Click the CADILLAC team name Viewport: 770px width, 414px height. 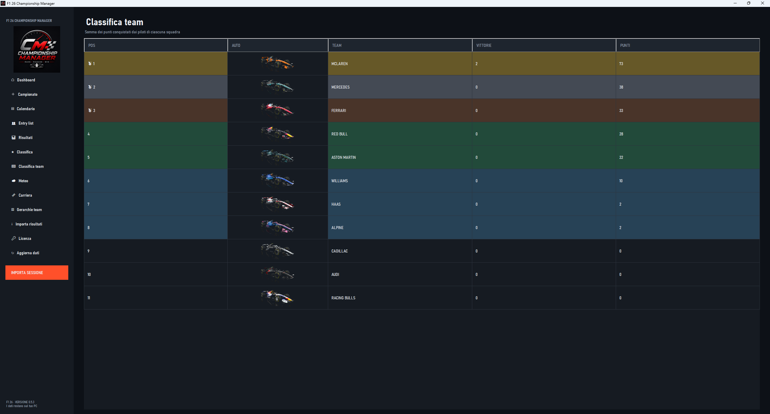tap(340, 251)
